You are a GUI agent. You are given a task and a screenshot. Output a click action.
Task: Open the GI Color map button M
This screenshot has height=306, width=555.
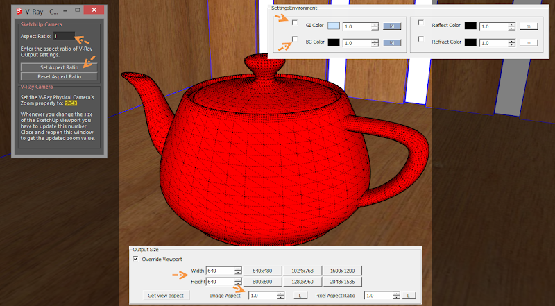click(x=392, y=26)
